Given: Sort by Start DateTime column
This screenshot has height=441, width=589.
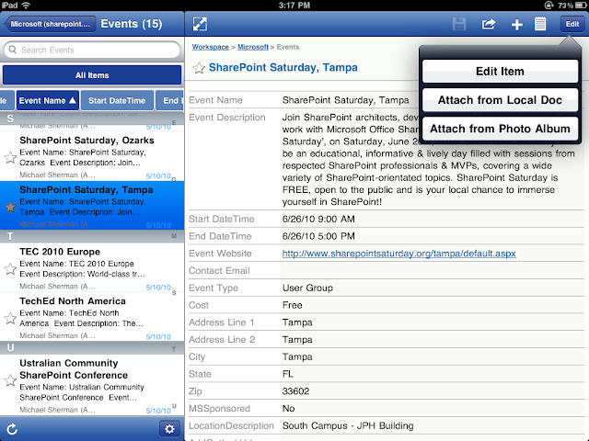Looking at the screenshot, I should tap(117, 100).
